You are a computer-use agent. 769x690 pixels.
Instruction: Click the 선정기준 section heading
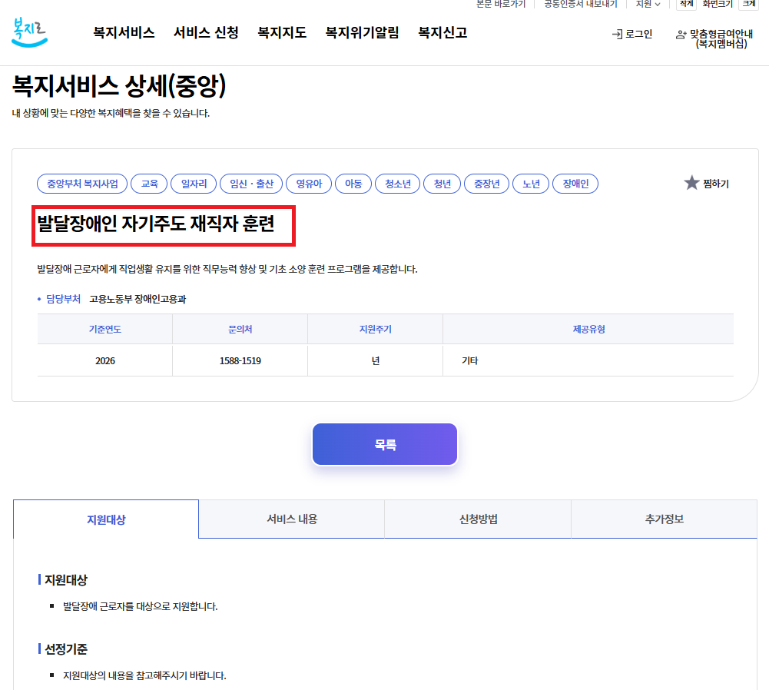[66, 649]
